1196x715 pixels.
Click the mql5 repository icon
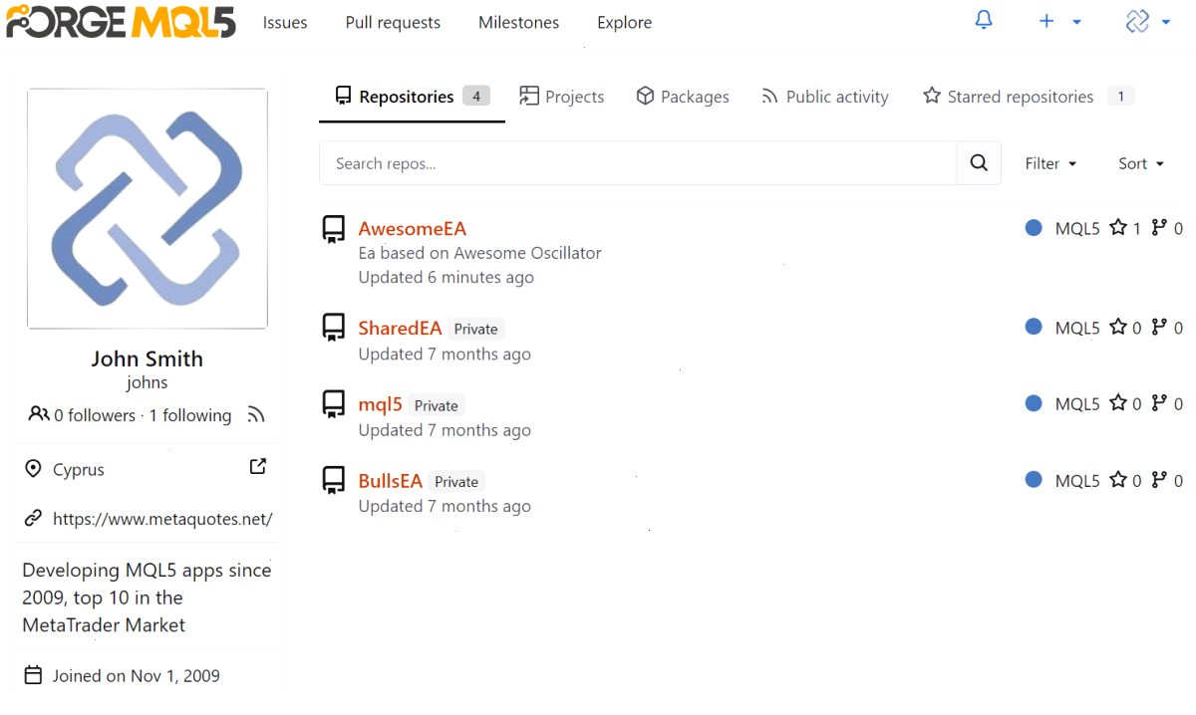click(x=333, y=403)
